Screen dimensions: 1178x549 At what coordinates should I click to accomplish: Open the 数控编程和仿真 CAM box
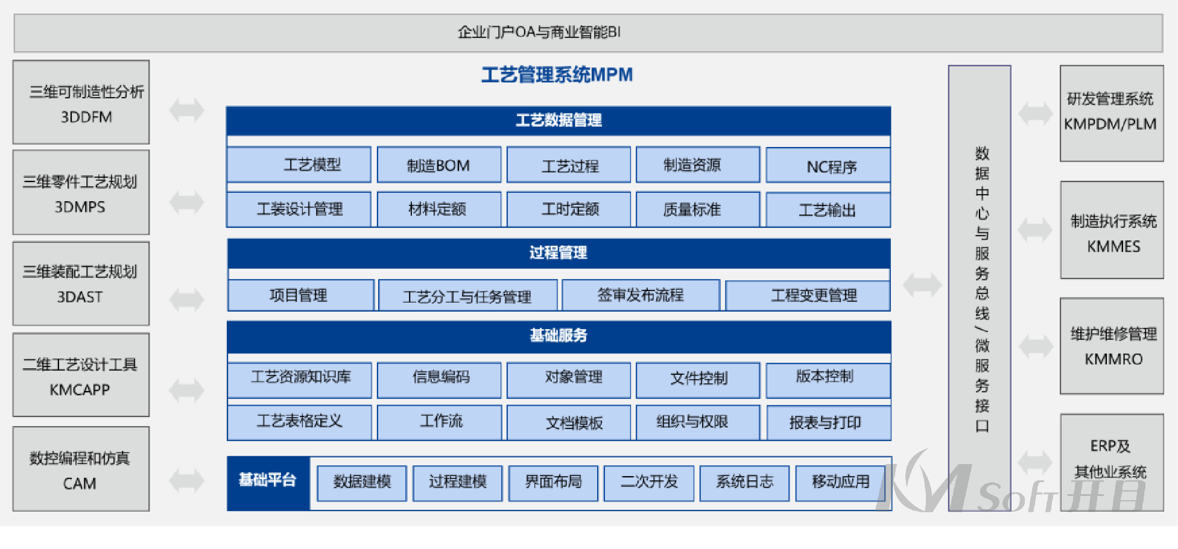pos(80,469)
